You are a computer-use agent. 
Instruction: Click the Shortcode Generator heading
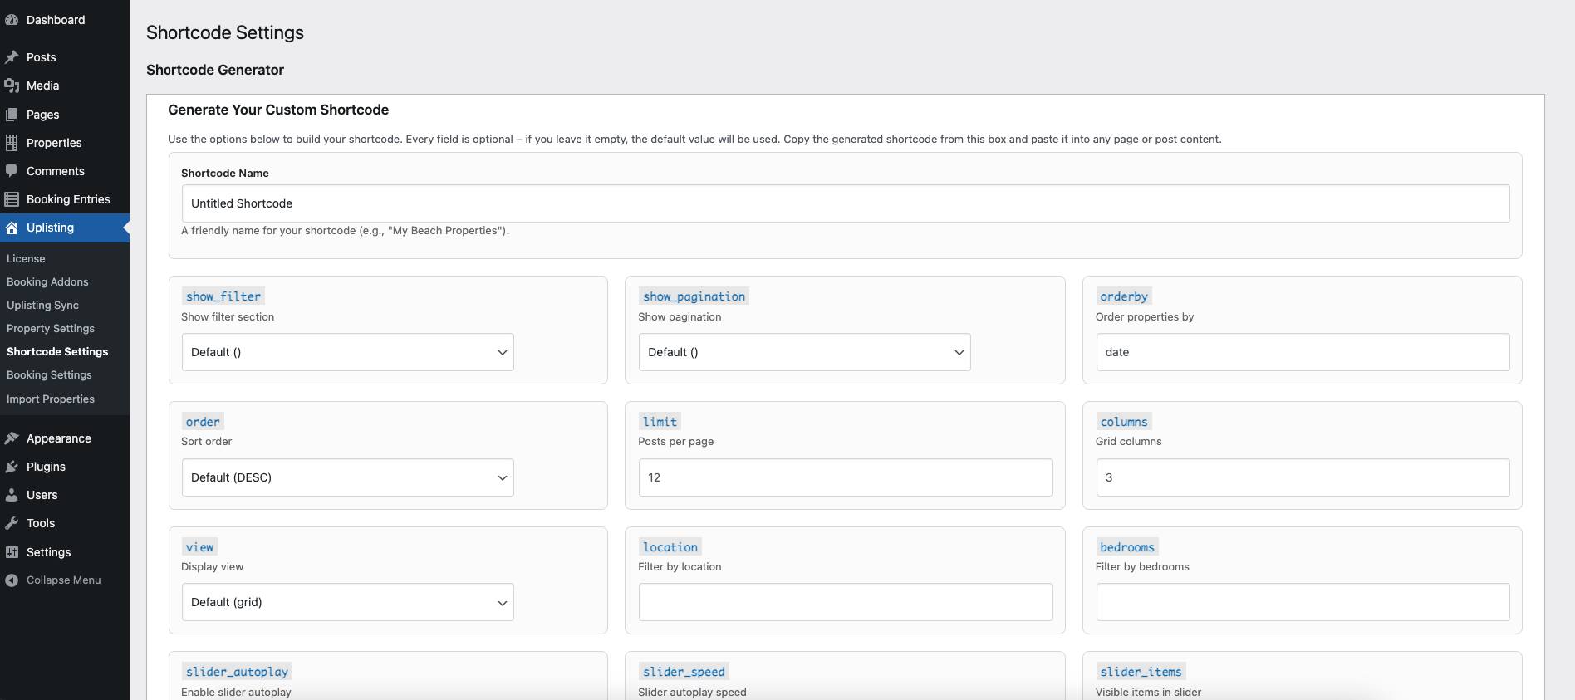coord(215,70)
